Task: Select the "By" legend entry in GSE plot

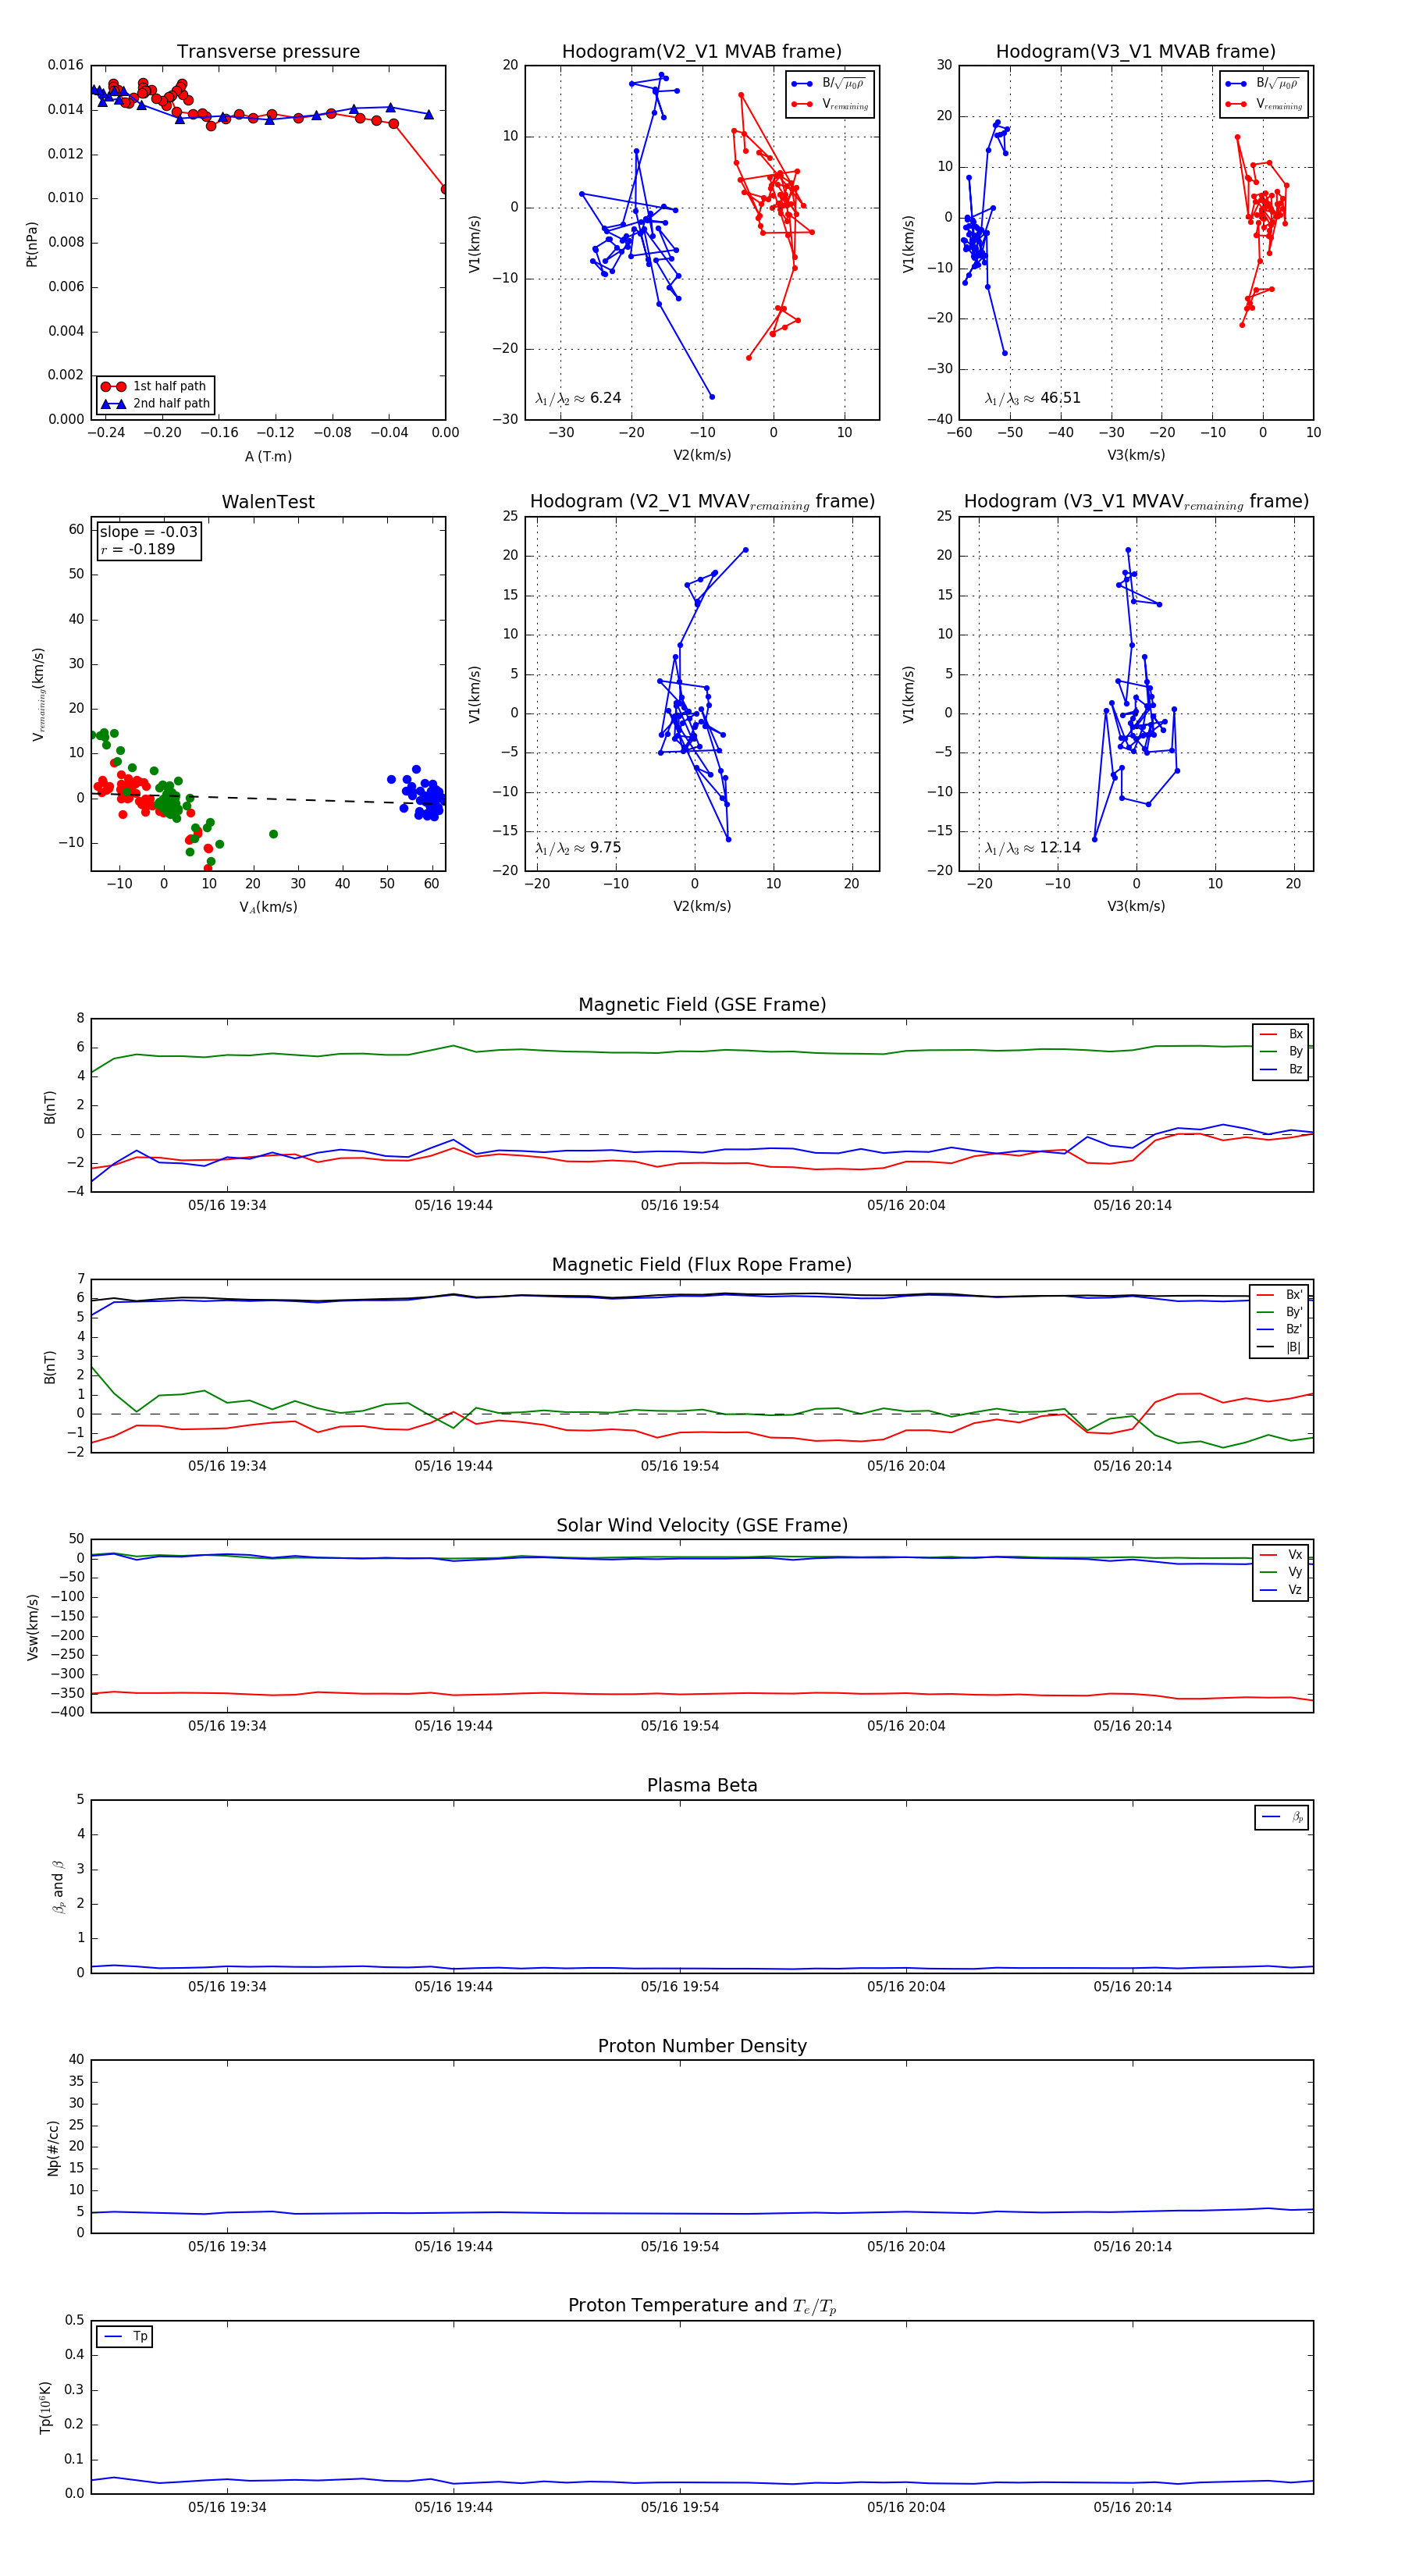Action: [x=1281, y=1052]
